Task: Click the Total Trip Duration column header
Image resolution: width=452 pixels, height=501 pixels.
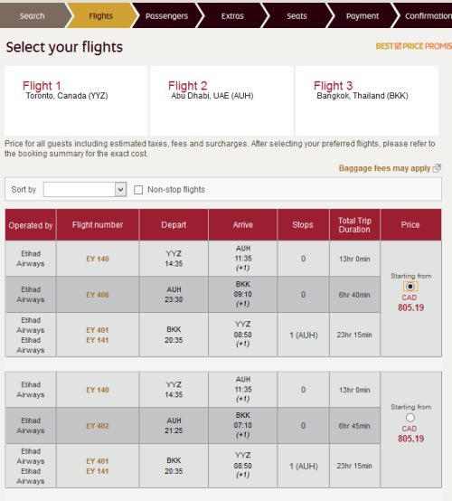Action: tap(354, 224)
